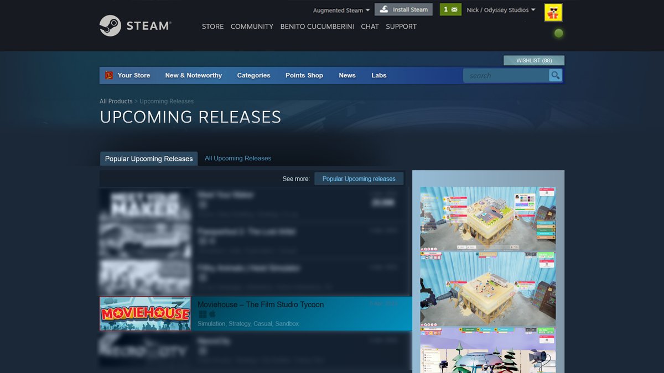Open the Labs page

click(x=379, y=75)
